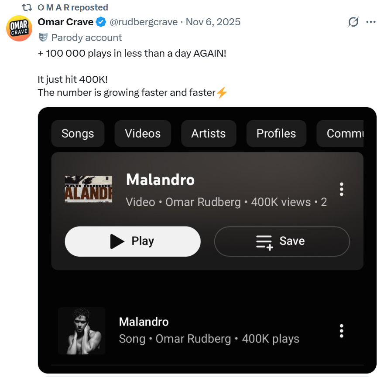Switch to the Artists filter tab
384x377 pixels.
pyautogui.click(x=208, y=133)
